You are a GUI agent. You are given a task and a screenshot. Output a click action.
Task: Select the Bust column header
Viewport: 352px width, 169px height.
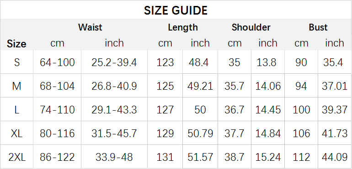(318, 27)
